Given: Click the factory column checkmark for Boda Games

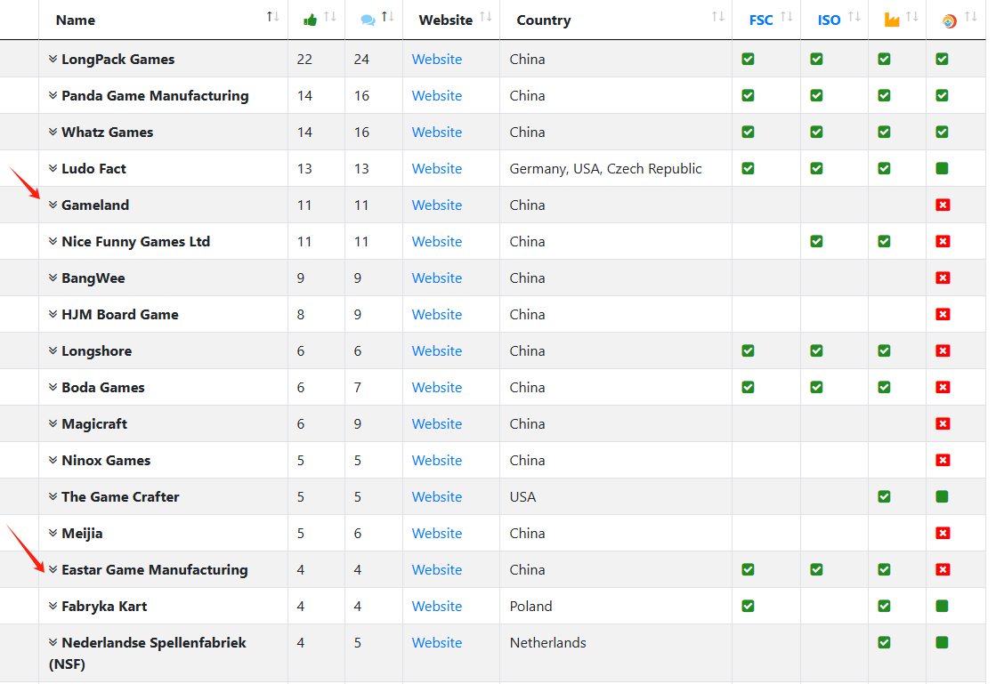Looking at the screenshot, I should pyautogui.click(x=884, y=387).
